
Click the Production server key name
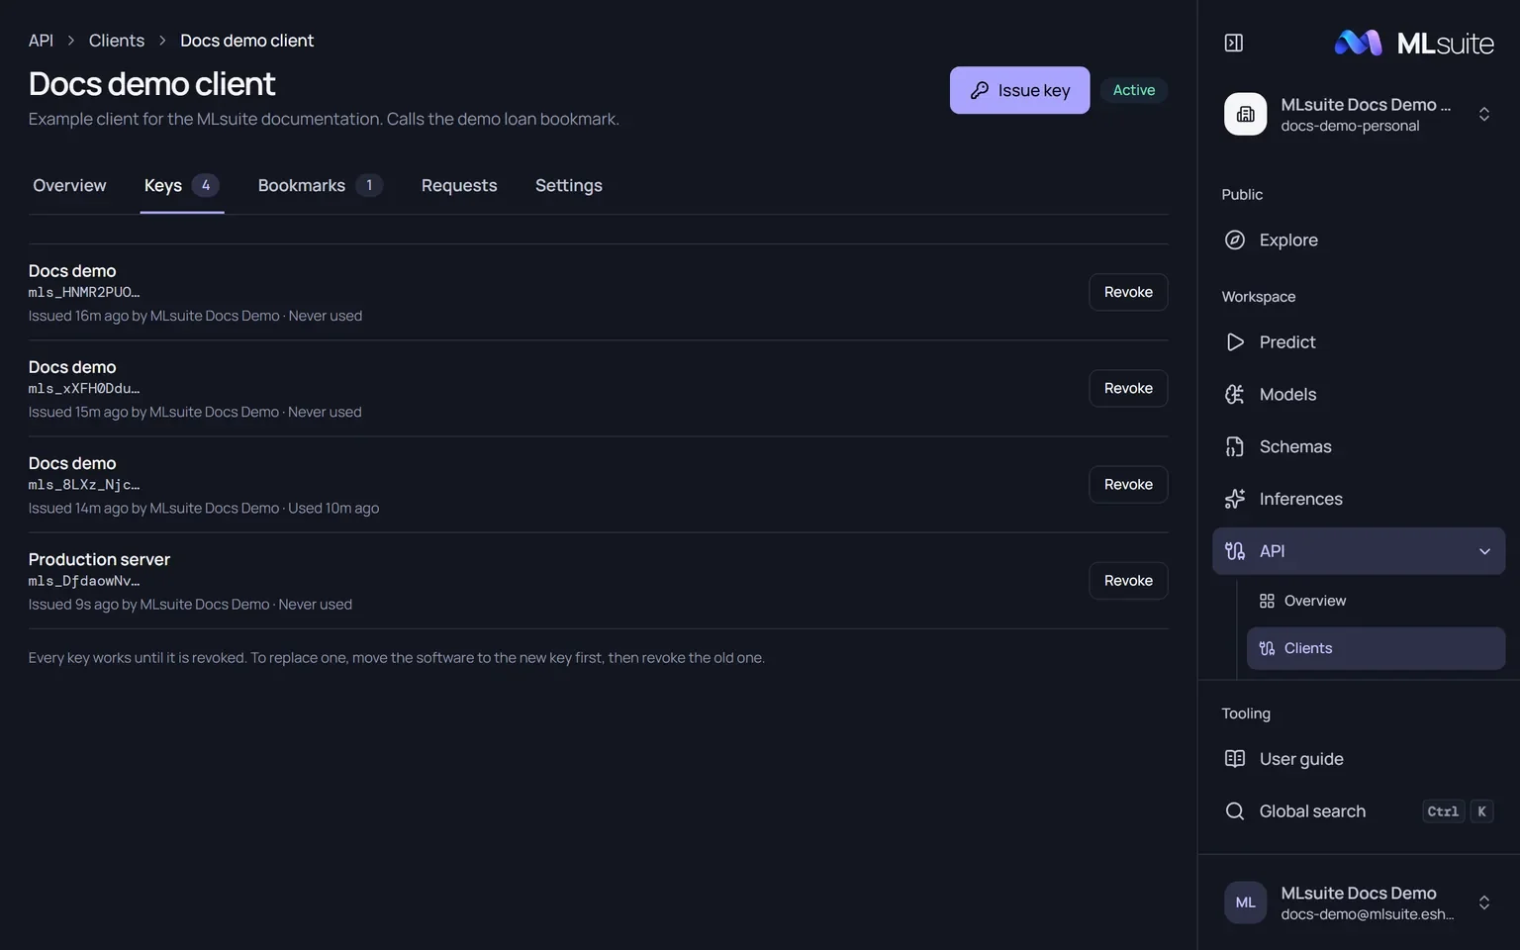99,559
